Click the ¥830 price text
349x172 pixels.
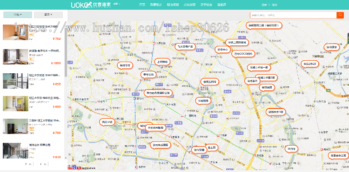coord(57,157)
